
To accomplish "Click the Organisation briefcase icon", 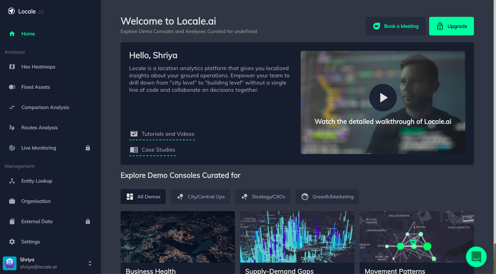I will coord(12,201).
